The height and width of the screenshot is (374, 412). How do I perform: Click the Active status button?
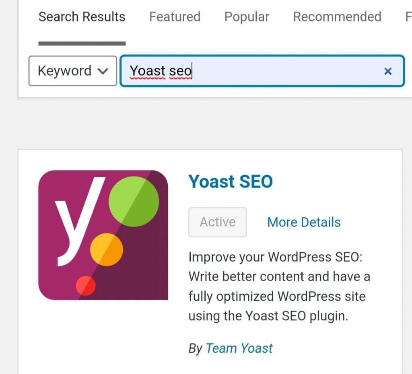pos(218,222)
